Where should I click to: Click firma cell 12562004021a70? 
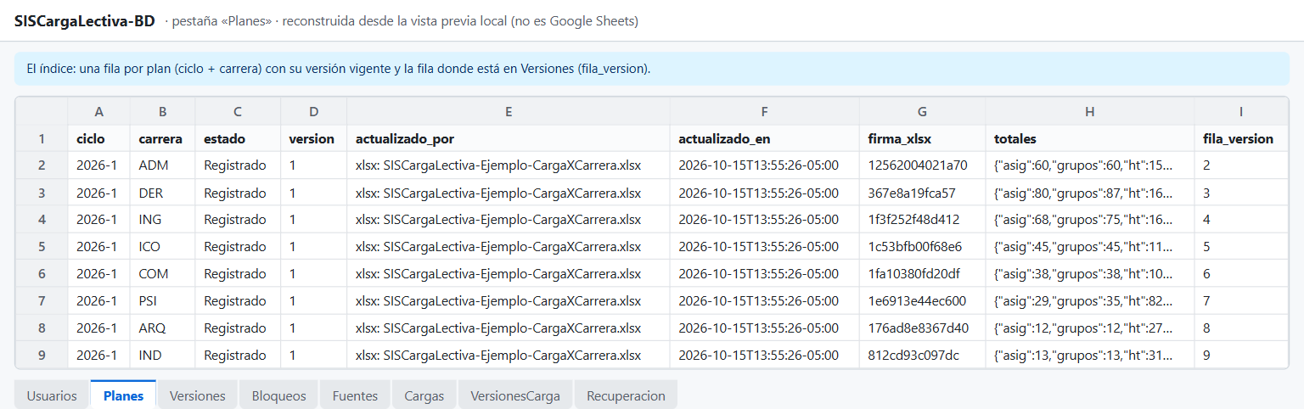[923, 165]
